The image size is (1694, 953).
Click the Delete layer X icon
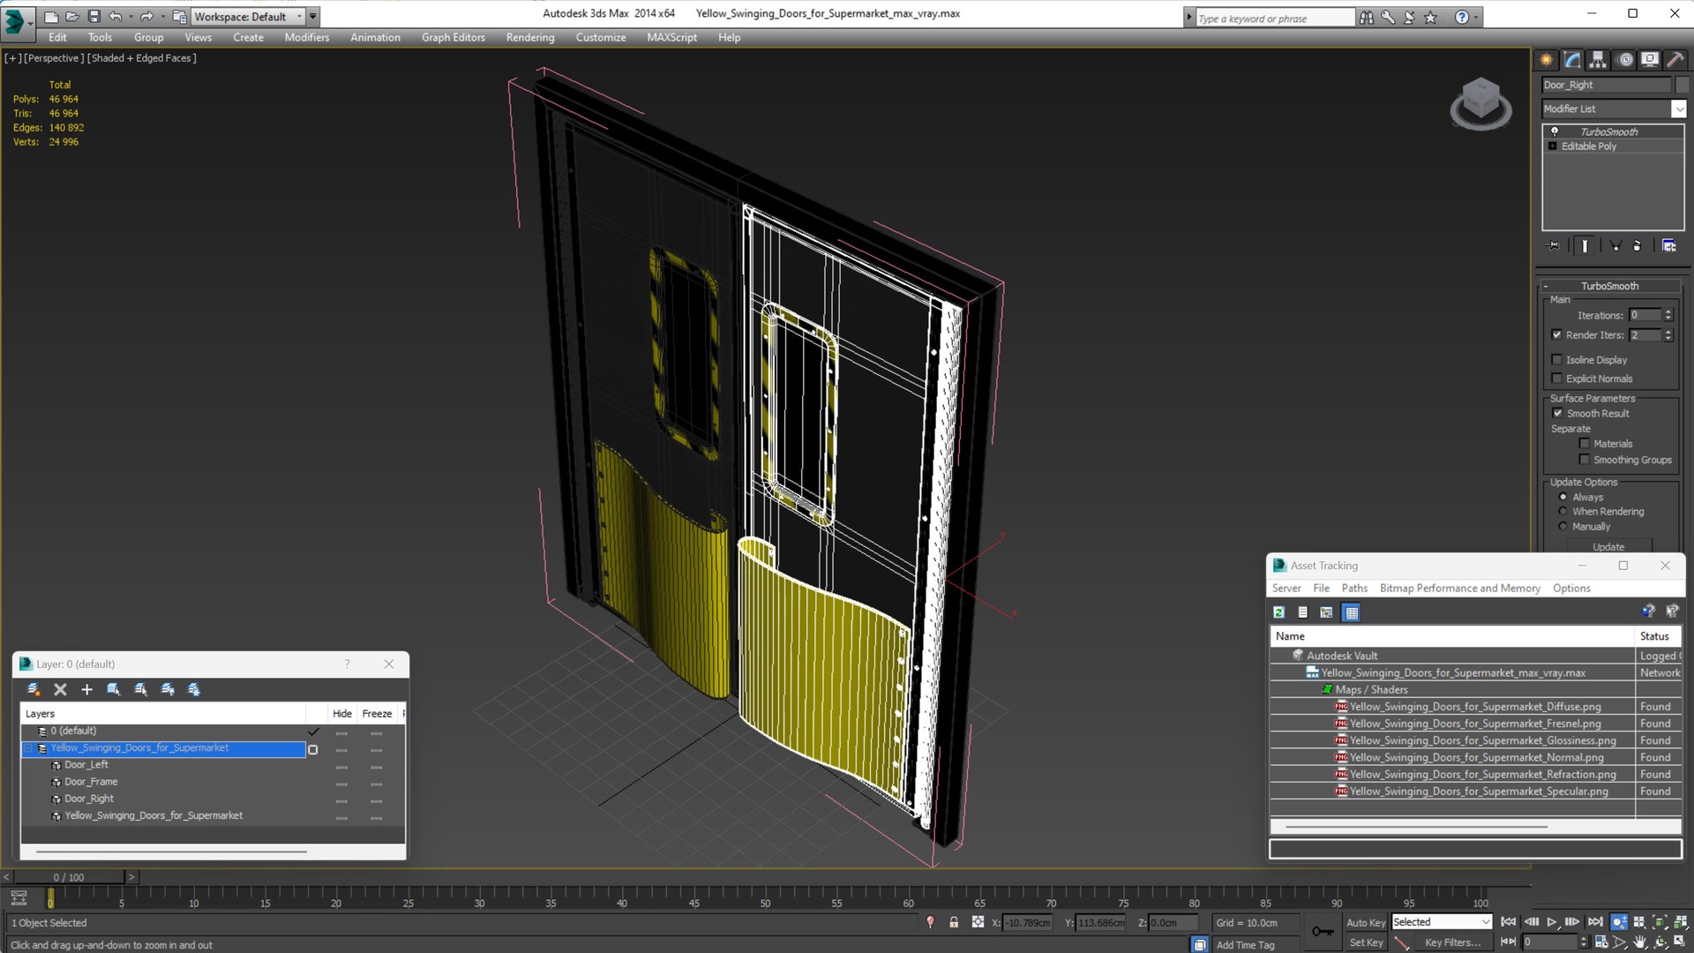[x=60, y=689]
